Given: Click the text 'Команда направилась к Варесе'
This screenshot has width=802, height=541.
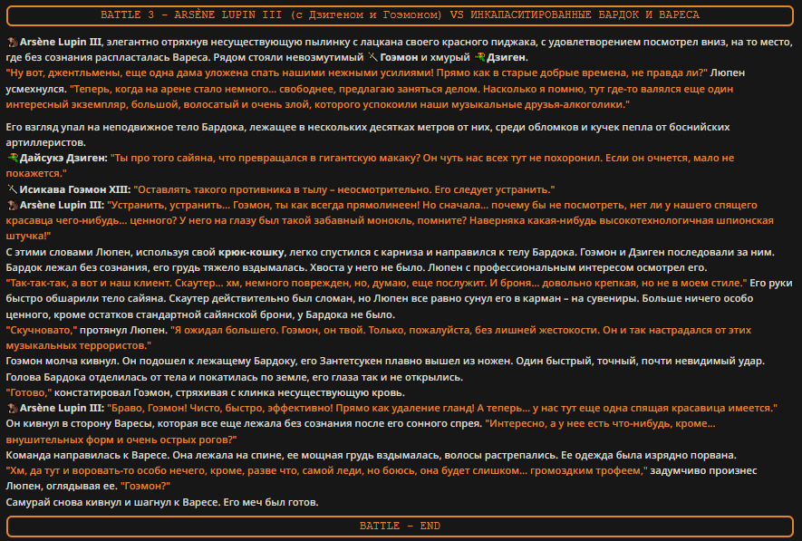Looking at the screenshot, I should click(88, 455).
